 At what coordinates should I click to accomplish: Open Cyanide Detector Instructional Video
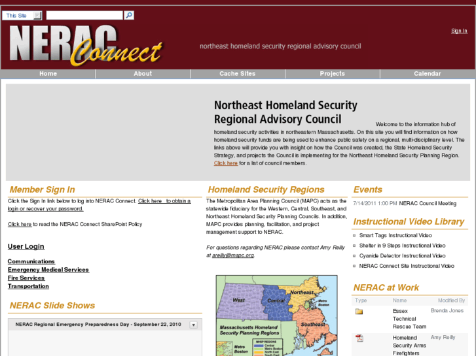point(402,255)
